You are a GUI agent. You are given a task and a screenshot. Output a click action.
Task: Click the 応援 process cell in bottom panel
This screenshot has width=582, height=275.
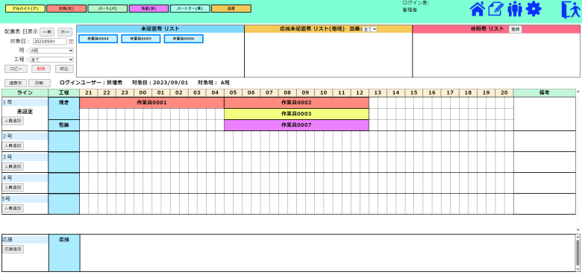tap(64, 253)
